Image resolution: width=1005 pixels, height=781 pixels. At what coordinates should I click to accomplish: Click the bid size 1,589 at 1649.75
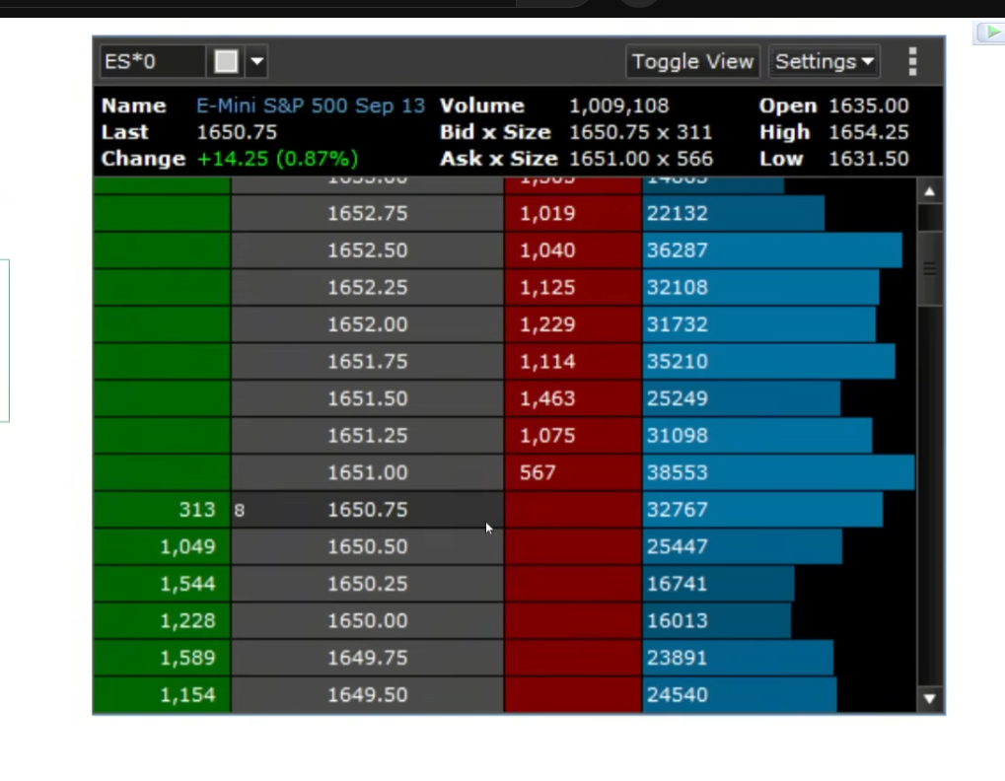(x=163, y=658)
